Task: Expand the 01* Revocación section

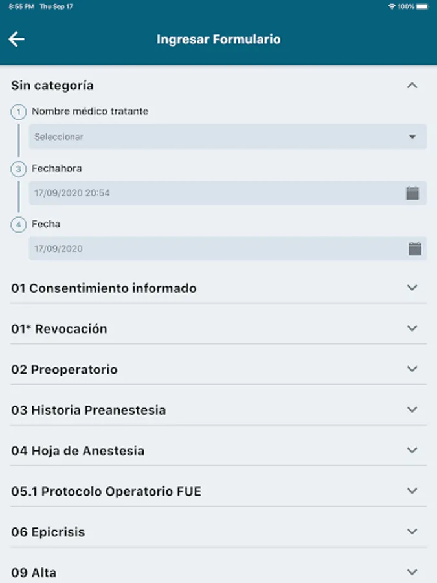Action: tap(412, 328)
